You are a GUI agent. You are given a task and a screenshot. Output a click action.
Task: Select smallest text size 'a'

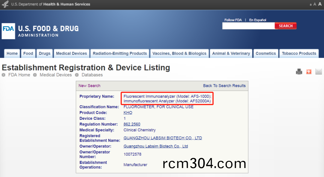coord(310,4)
